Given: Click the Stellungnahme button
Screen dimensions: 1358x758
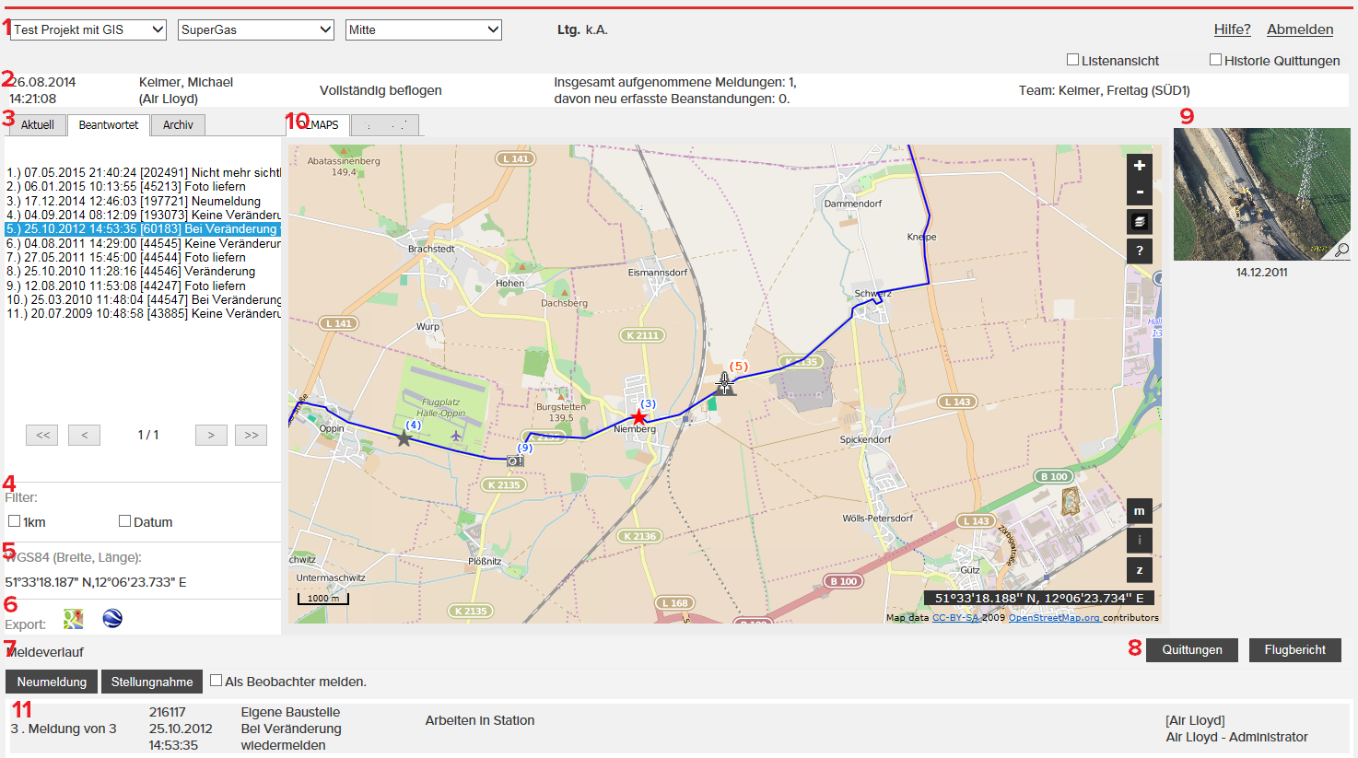Looking at the screenshot, I should coord(152,682).
